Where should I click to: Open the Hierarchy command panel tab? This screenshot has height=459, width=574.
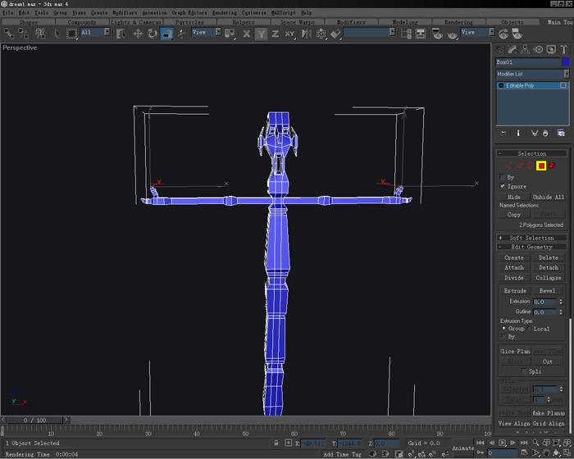525,49
